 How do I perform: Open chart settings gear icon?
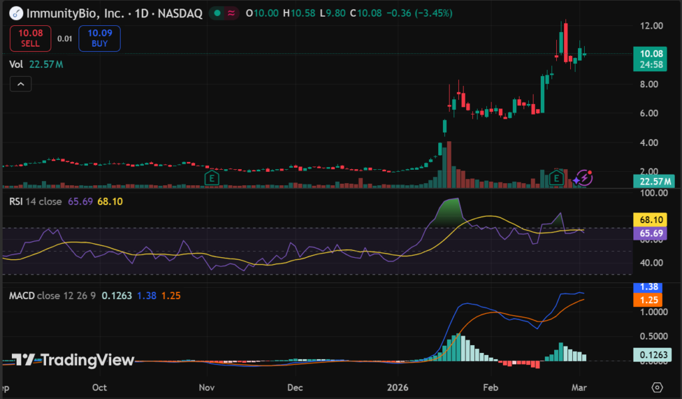(x=657, y=387)
